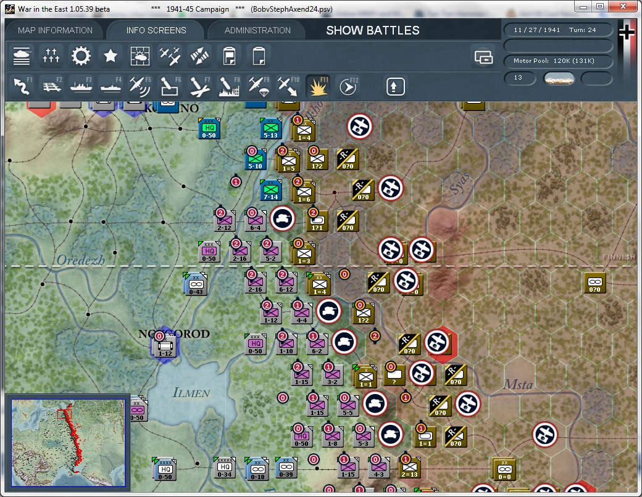Select the green 5-10 unit counter
Screen dimensions: 642x497
[256, 160]
